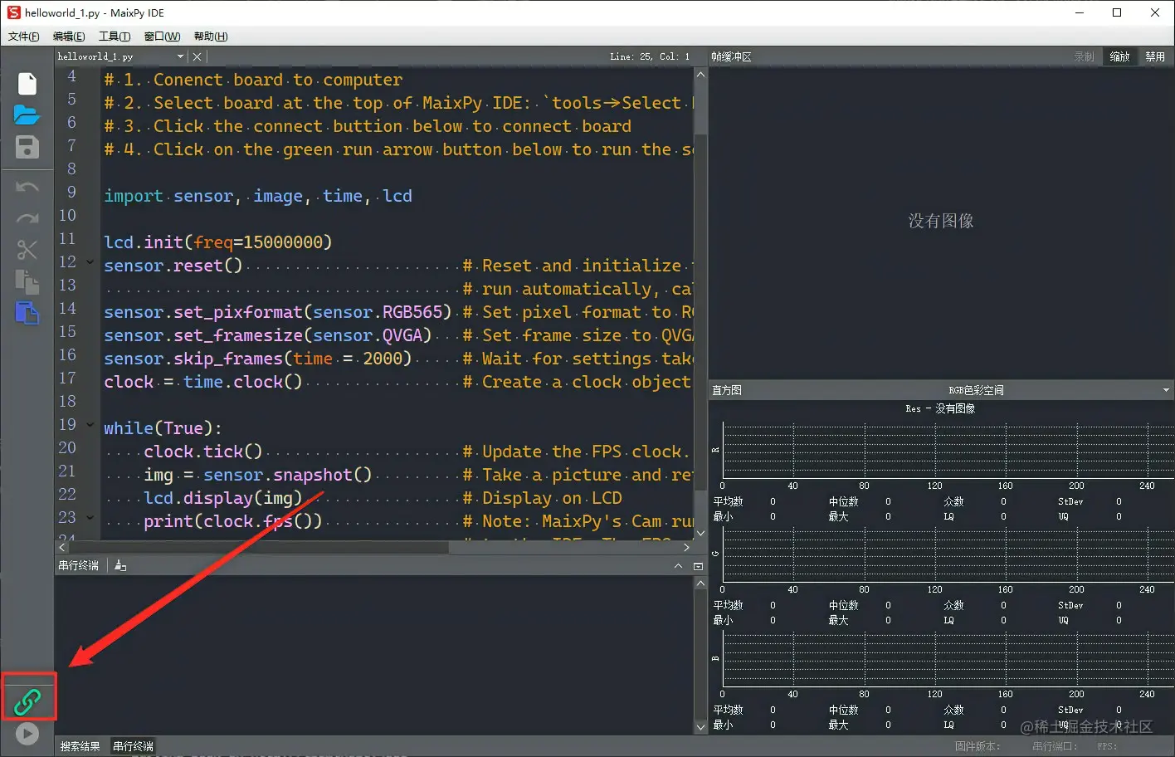
Task: Open the 文件(F) menu
Action: click(23, 36)
